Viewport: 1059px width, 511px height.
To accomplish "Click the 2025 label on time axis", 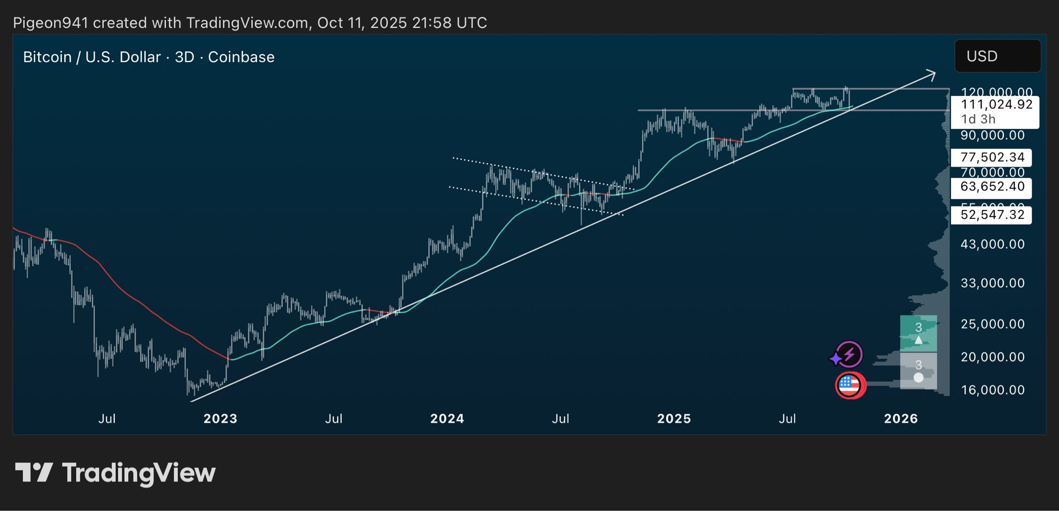I will [674, 419].
